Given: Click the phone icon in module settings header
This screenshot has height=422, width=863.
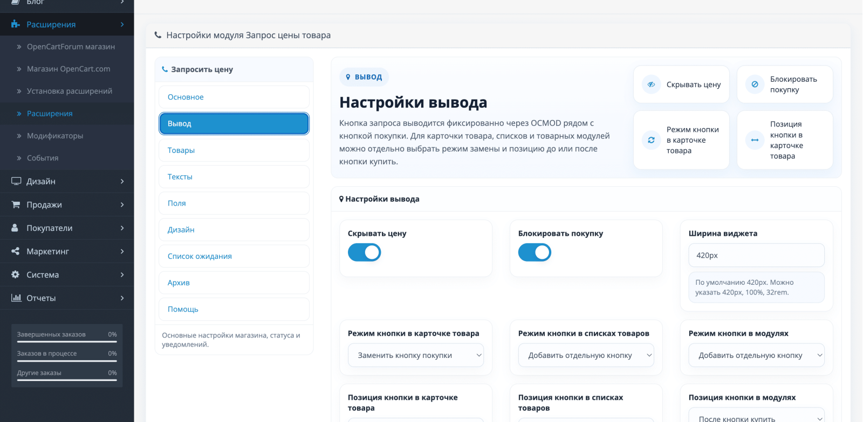Looking at the screenshot, I should click(158, 35).
